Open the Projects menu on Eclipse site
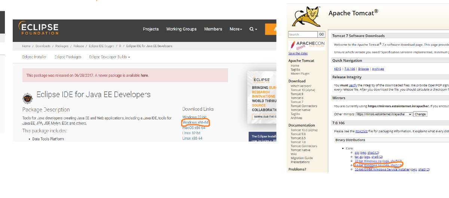Image resolution: width=449 pixels, height=198 pixels. (151, 29)
